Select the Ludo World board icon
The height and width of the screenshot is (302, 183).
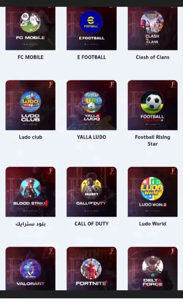pos(152,188)
